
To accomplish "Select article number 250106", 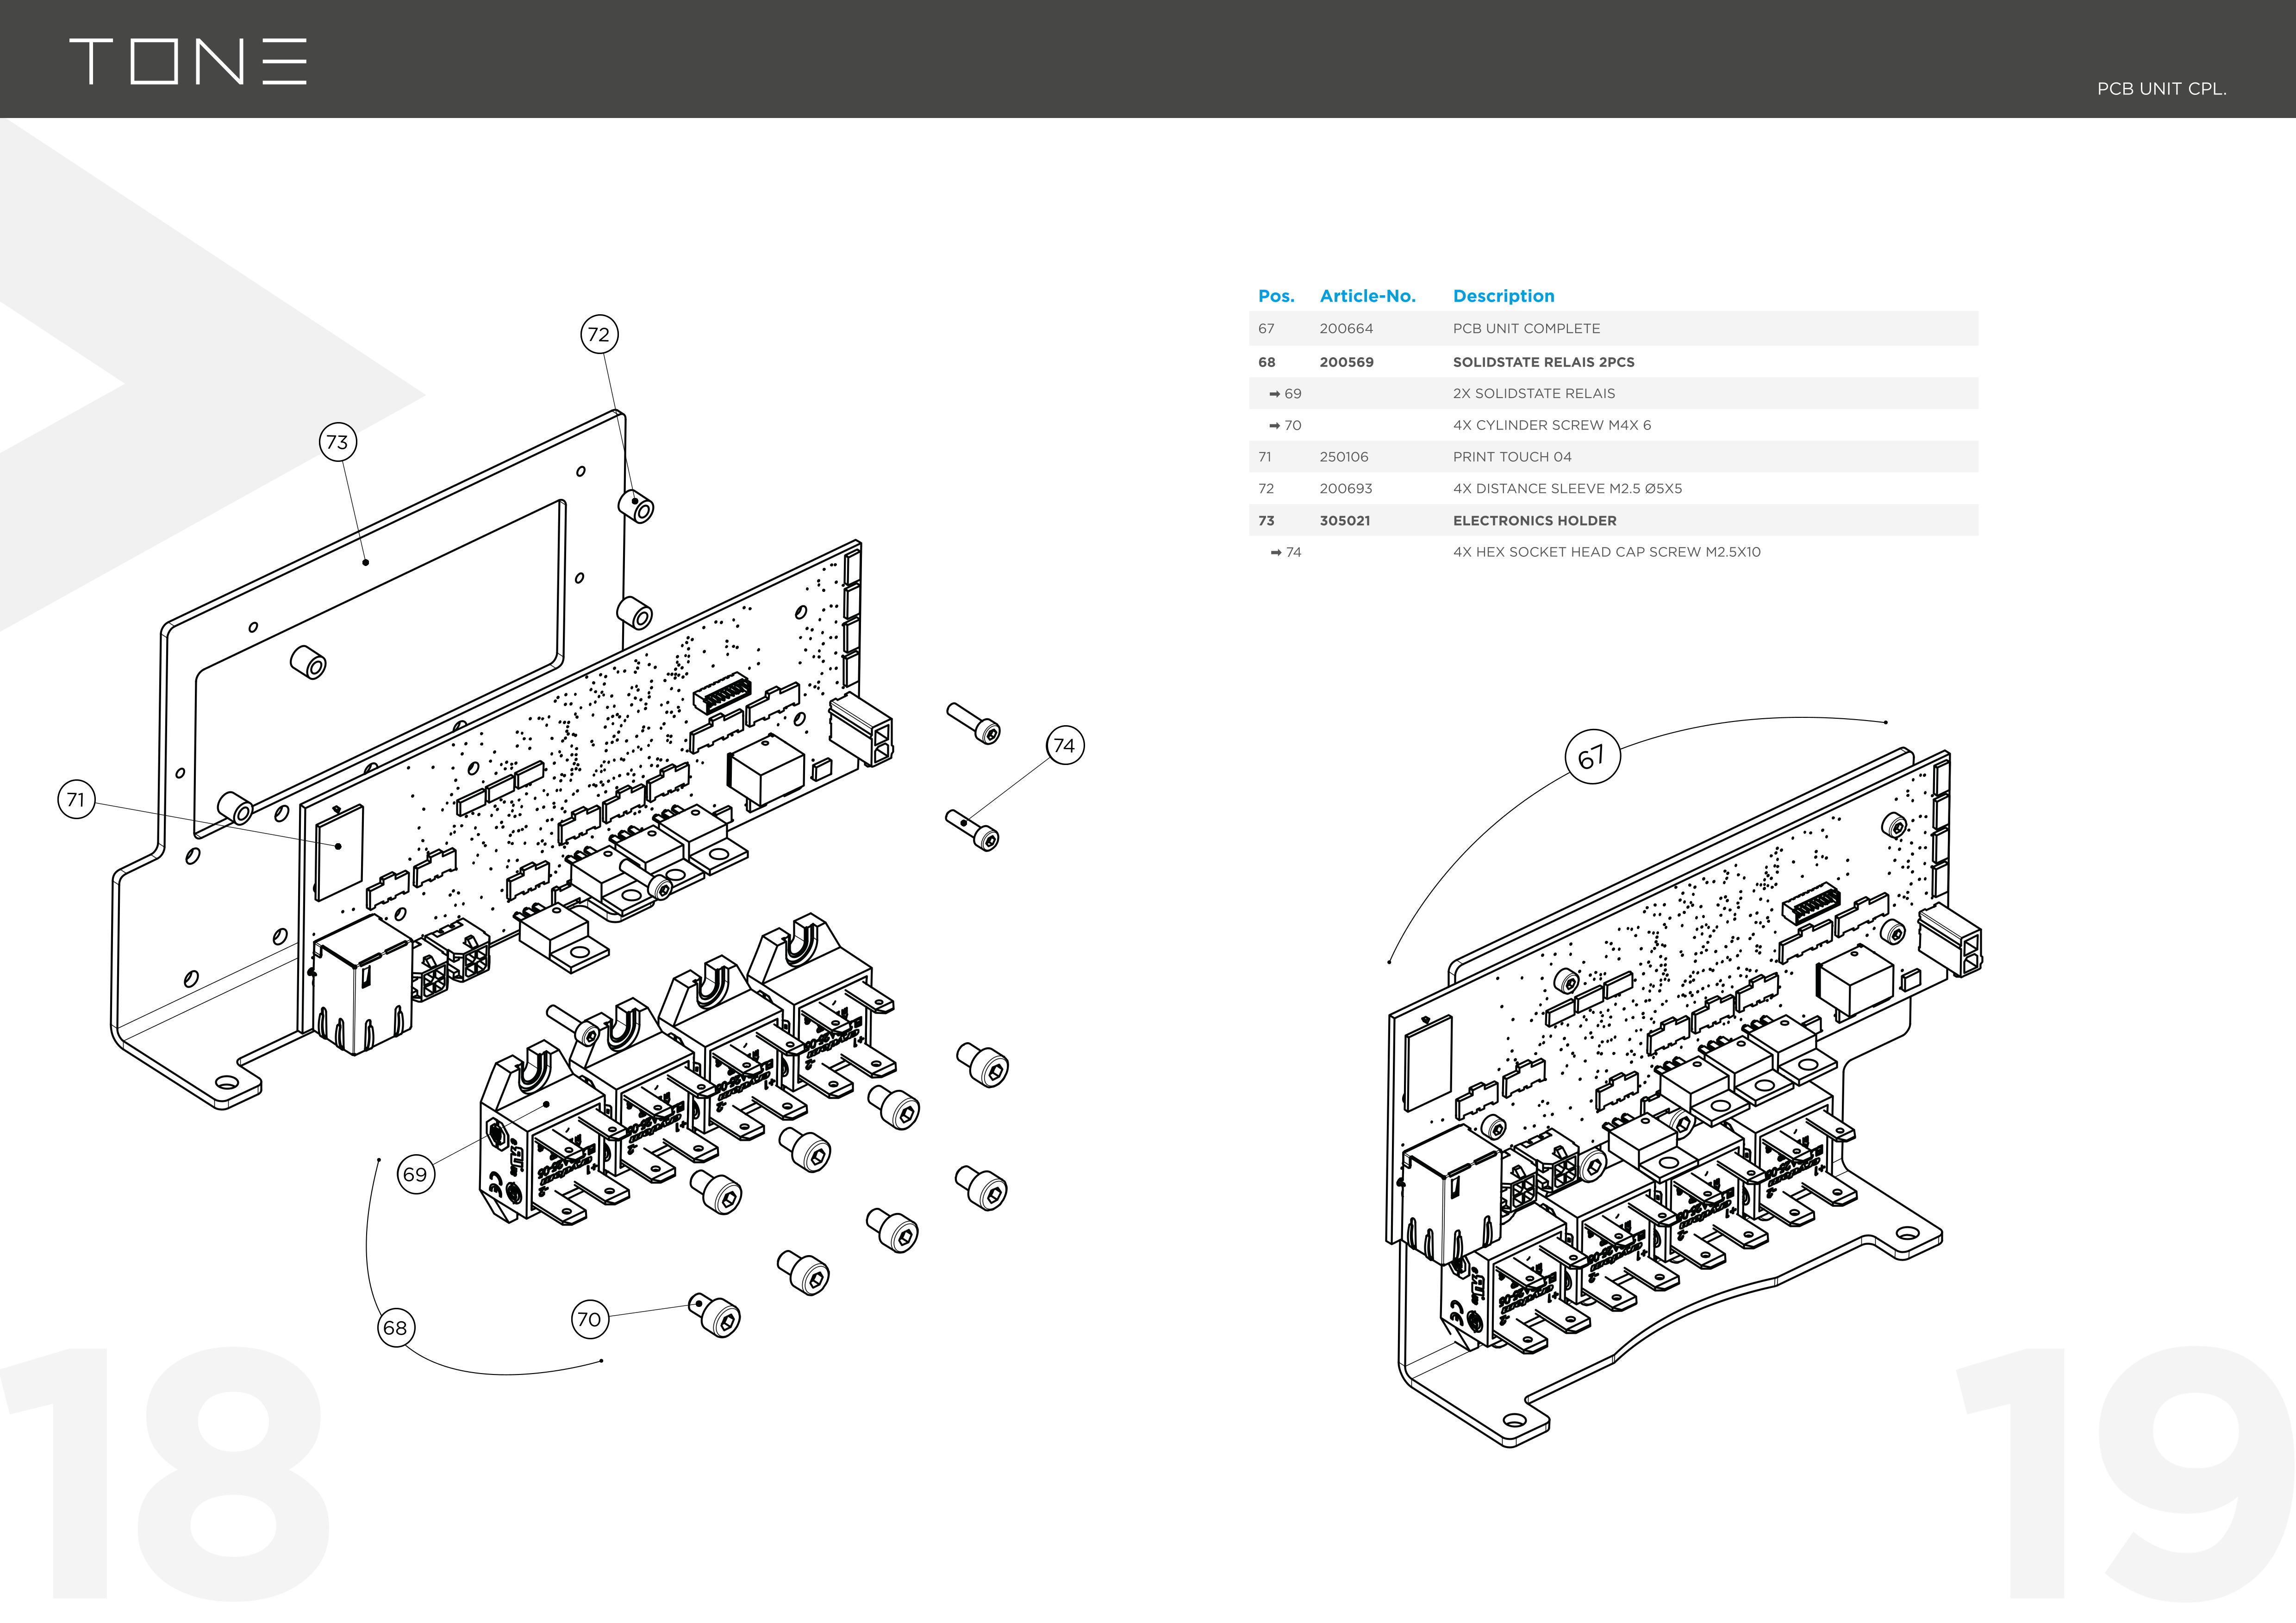I will (x=1344, y=457).
